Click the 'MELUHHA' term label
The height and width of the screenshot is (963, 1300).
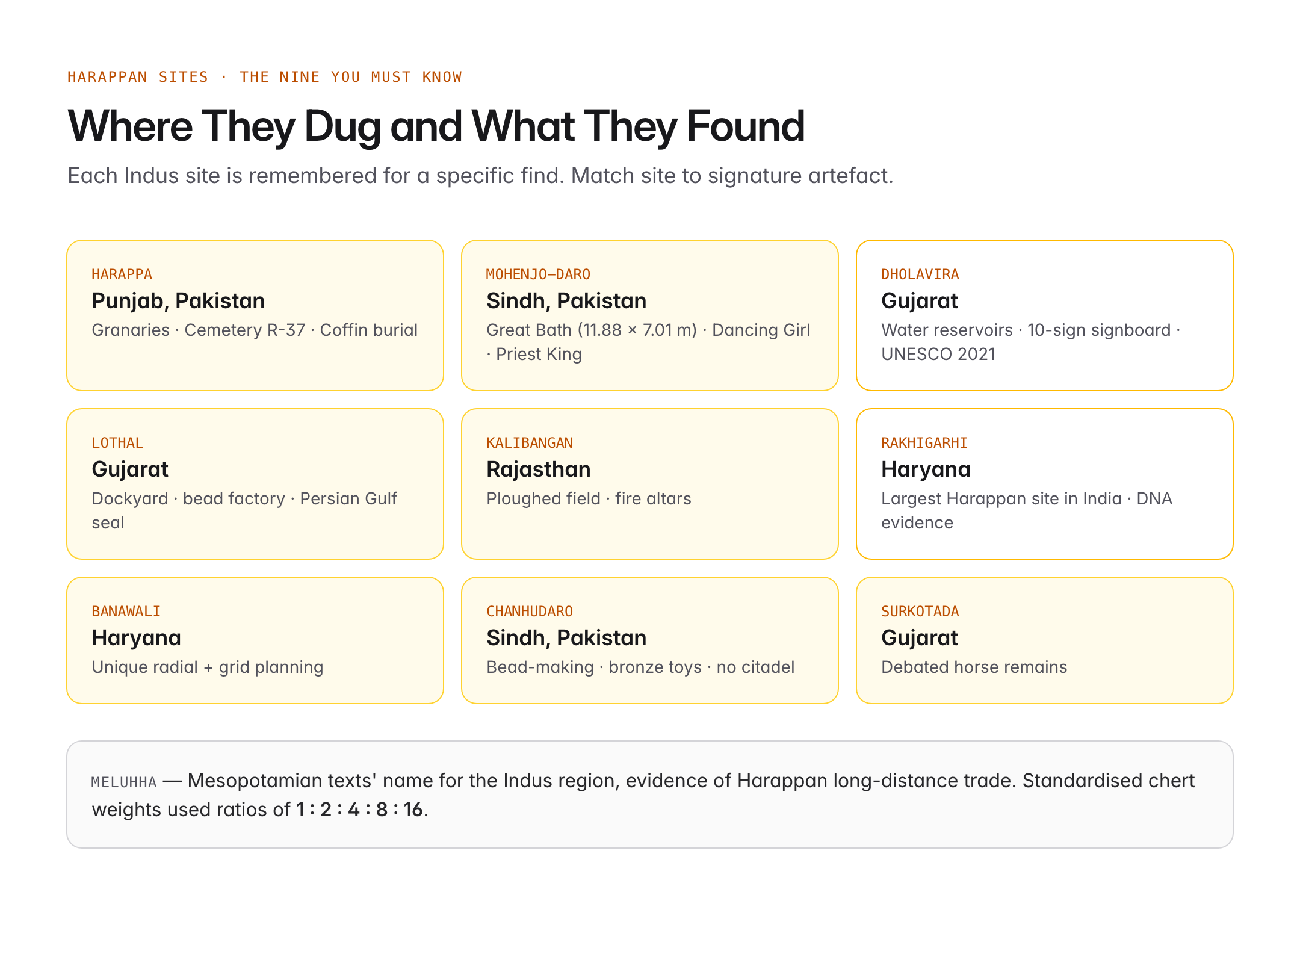tap(124, 782)
